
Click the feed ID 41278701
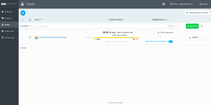[x=88, y=37]
